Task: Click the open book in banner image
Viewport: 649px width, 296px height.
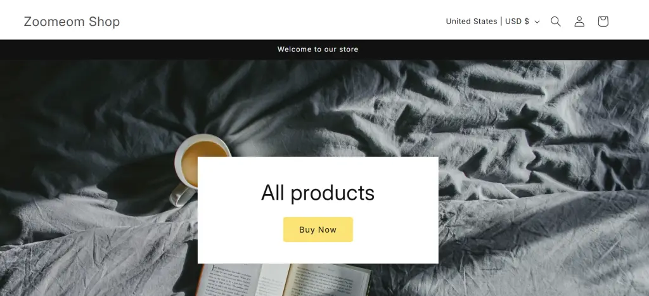Action: tap(284, 280)
